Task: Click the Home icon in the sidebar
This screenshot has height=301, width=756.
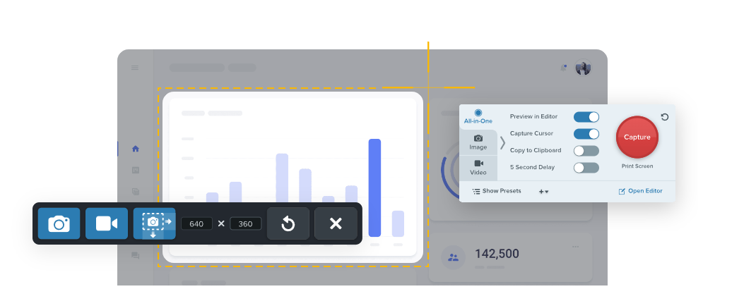Action: [136, 149]
